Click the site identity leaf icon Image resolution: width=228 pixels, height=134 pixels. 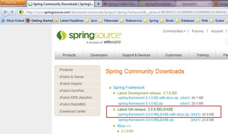coord(21,12)
